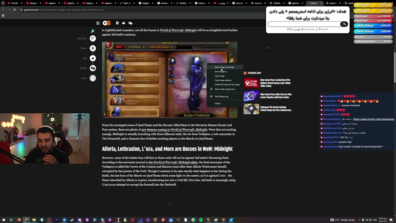Select the Vaelgor & Ezzorak boss entry

coord(135,91)
